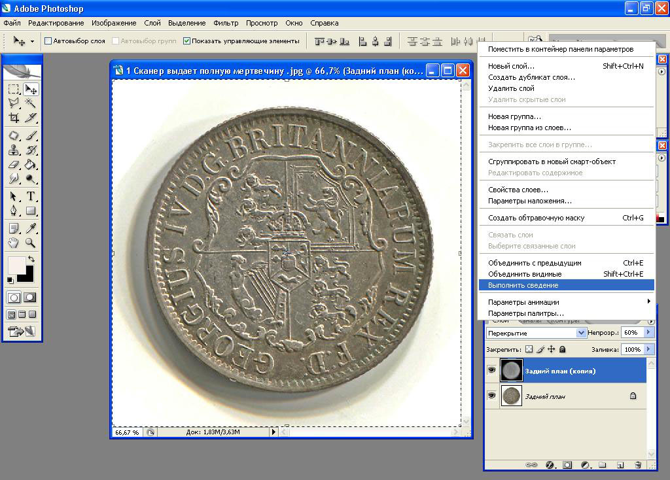Select the Slice tool
Viewport: 670px width, 480px height.
click(31, 118)
